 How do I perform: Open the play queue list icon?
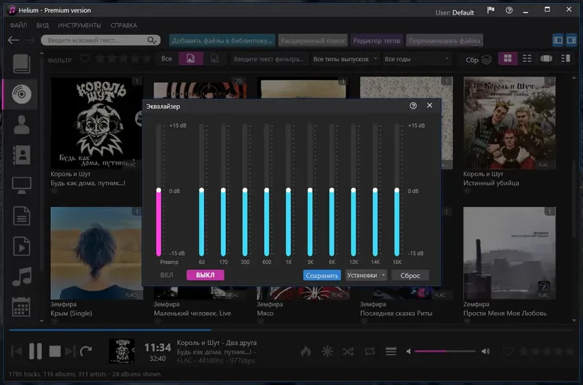pos(391,351)
